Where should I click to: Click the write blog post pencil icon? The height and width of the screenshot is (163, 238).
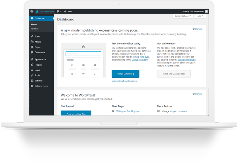(x=113, y=111)
